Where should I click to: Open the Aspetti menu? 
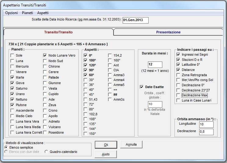[43, 13]
